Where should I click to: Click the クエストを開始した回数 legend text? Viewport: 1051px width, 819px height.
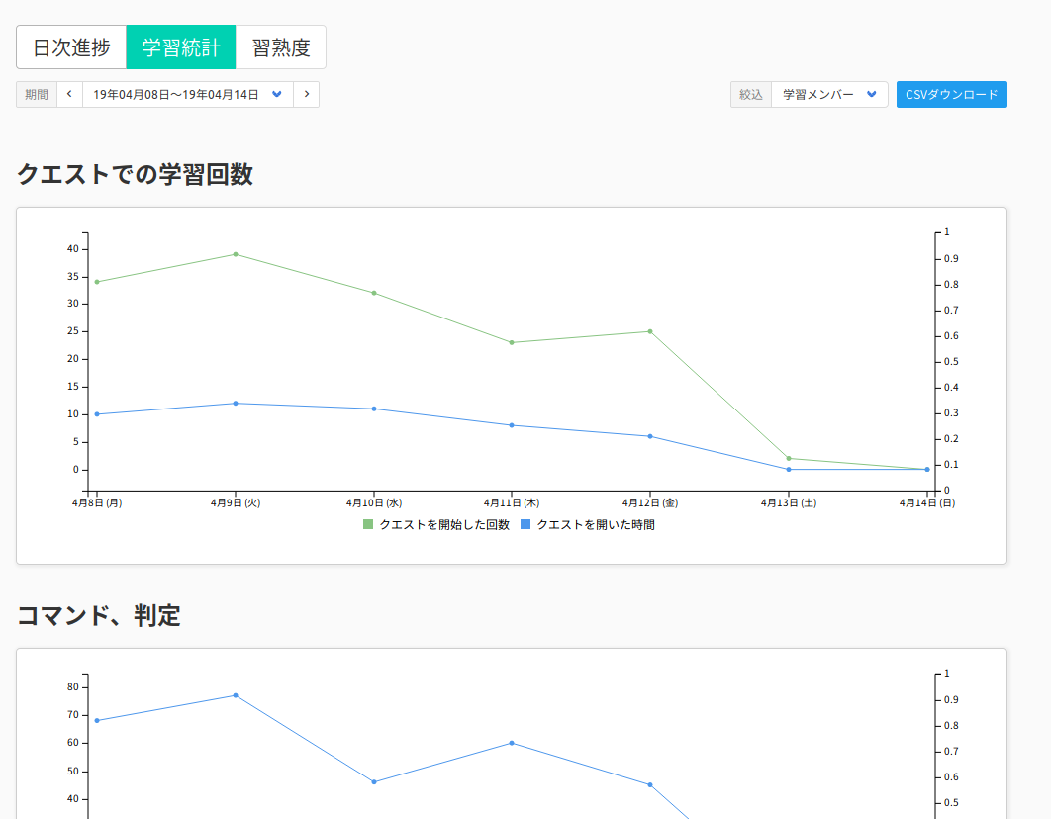(x=444, y=524)
